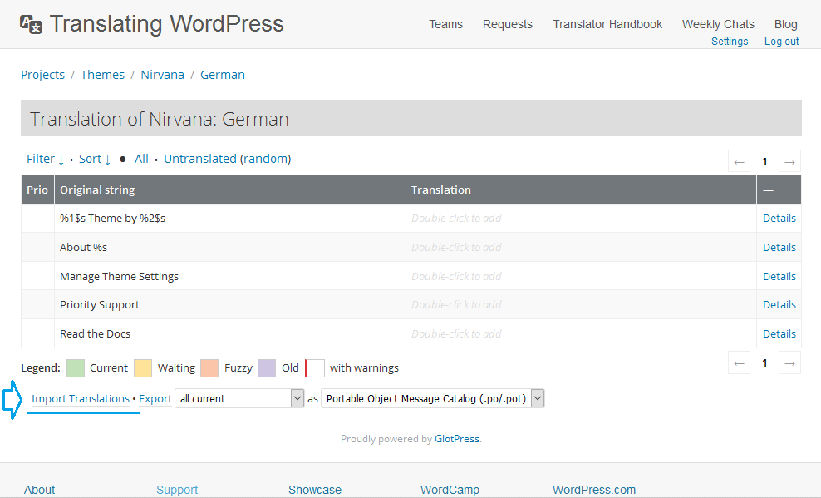This screenshot has height=498, width=821.
Task: Open the Settings link
Action: click(730, 42)
